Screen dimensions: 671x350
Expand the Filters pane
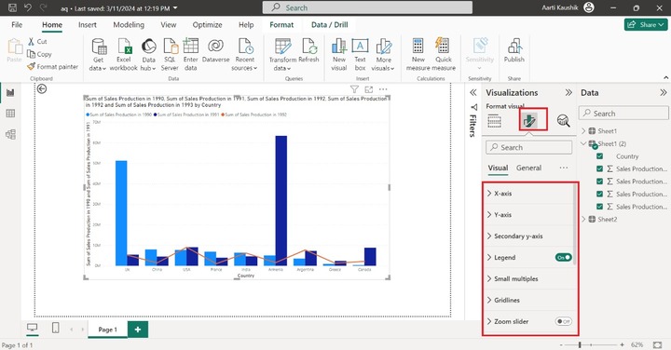tap(472, 92)
